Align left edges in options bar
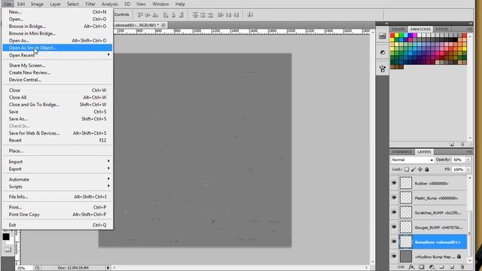Screen dimensions: 482x271 (x=166, y=15)
